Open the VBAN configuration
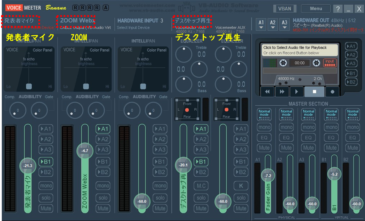This screenshot has width=365, height=221. (x=285, y=9)
